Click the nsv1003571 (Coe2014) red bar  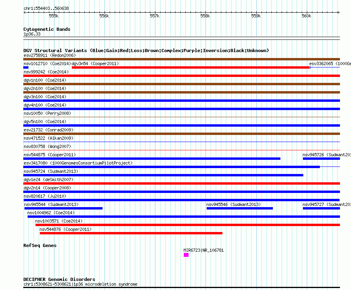point(188,225)
